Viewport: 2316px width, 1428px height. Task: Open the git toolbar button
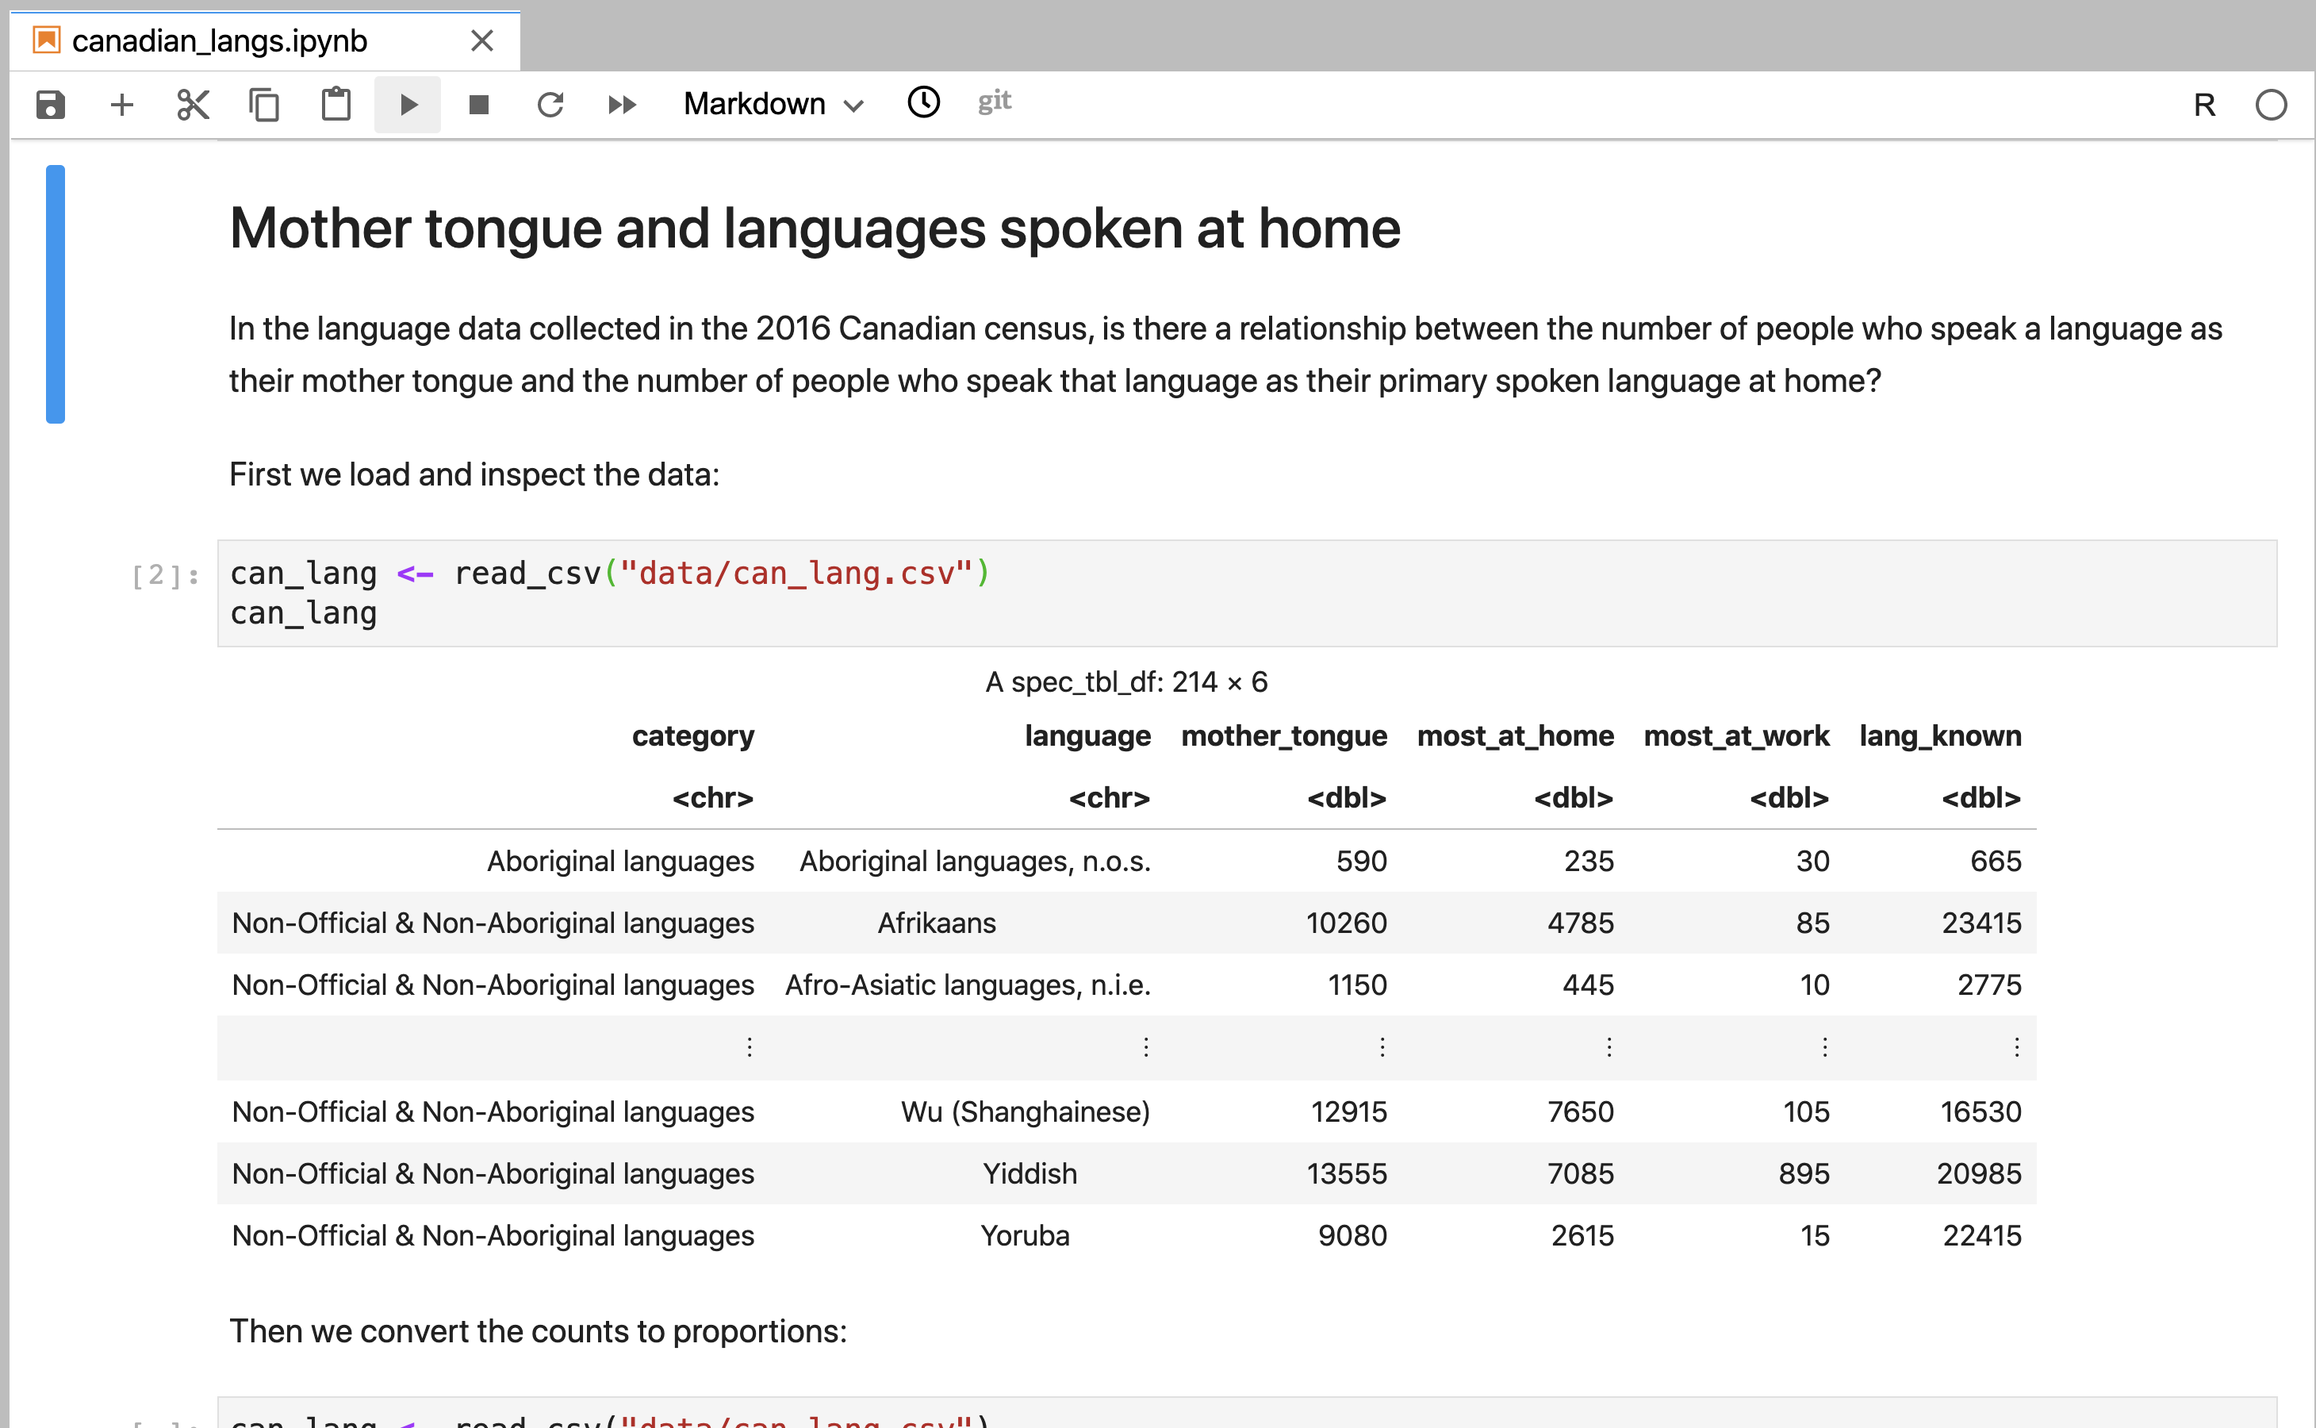994,101
